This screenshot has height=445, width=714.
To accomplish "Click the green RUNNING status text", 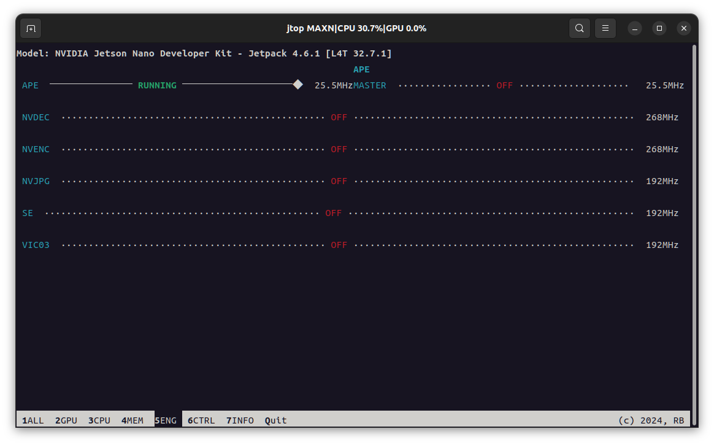I will tap(157, 86).
